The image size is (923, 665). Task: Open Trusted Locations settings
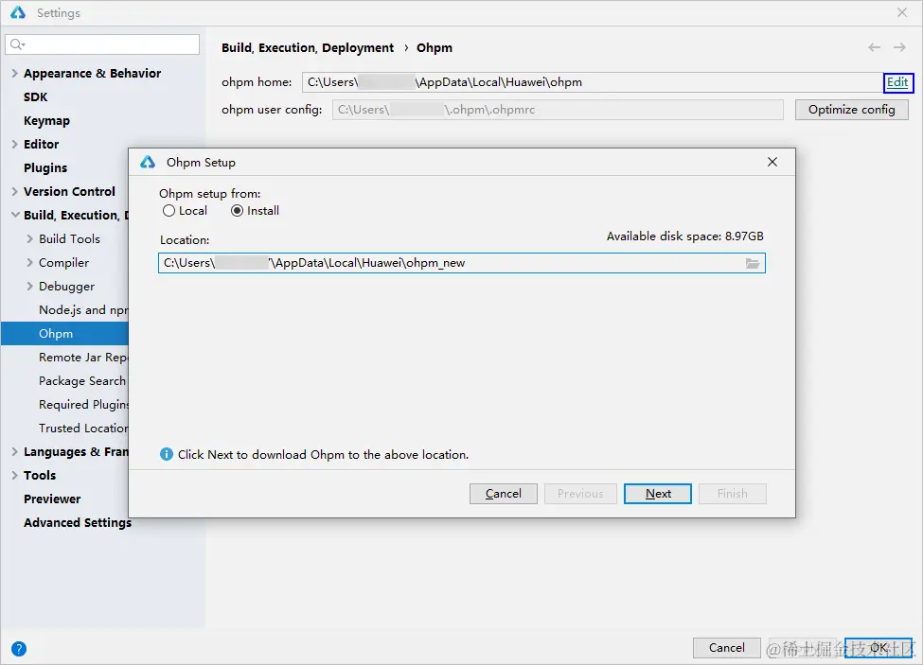click(x=83, y=429)
